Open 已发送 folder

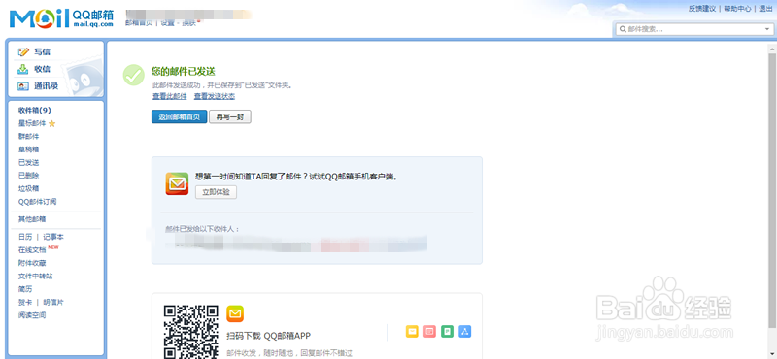pos(28,162)
